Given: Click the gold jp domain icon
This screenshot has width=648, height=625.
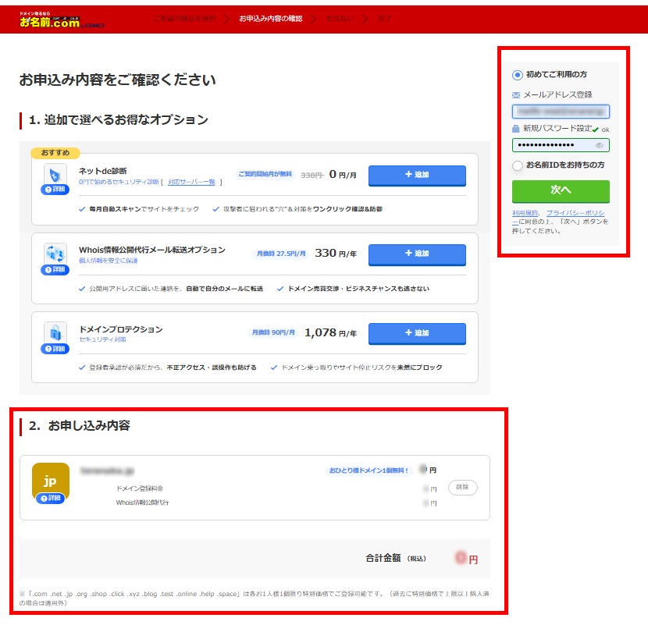Looking at the screenshot, I should pos(51,478).
